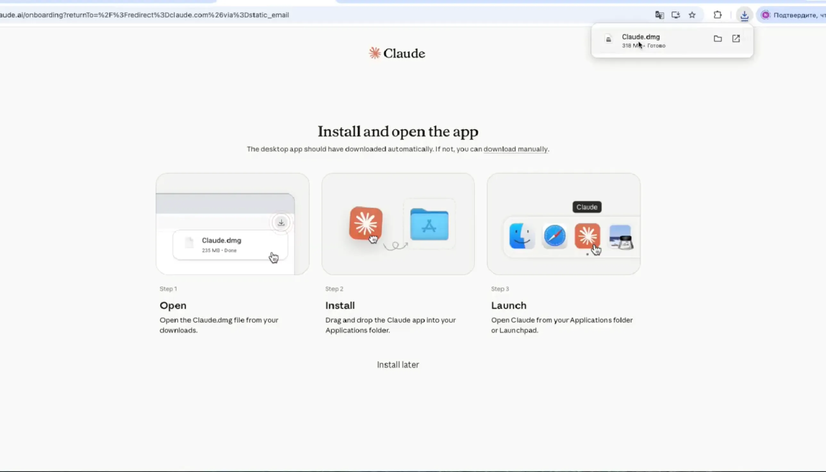
Task: Click the Safari icon in Step 3 illustration
Action: pos(555,236)
